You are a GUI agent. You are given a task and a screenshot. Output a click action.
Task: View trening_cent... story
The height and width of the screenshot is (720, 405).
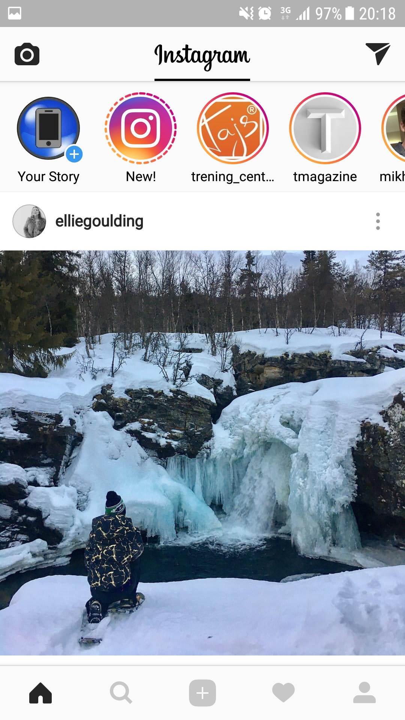click(x=233, y=128)
